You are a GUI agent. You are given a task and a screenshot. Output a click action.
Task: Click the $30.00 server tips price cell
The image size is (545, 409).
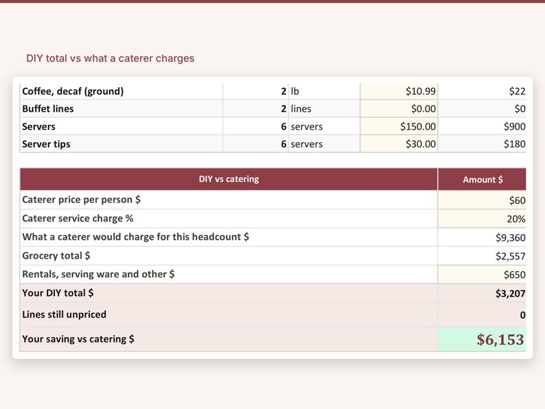click(399, 143)
